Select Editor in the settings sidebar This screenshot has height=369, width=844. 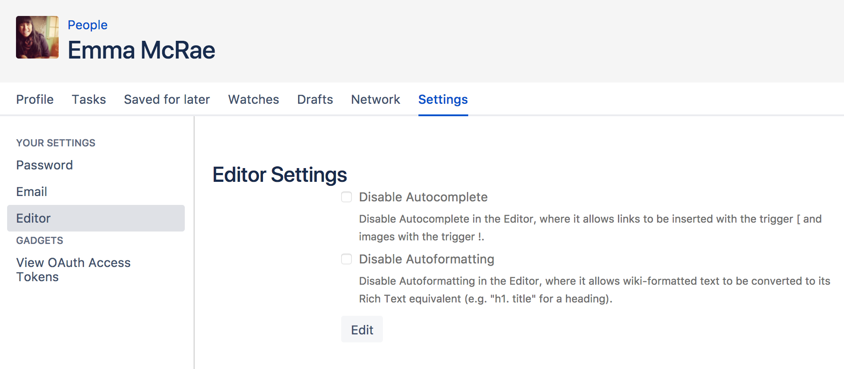point(33,218)
